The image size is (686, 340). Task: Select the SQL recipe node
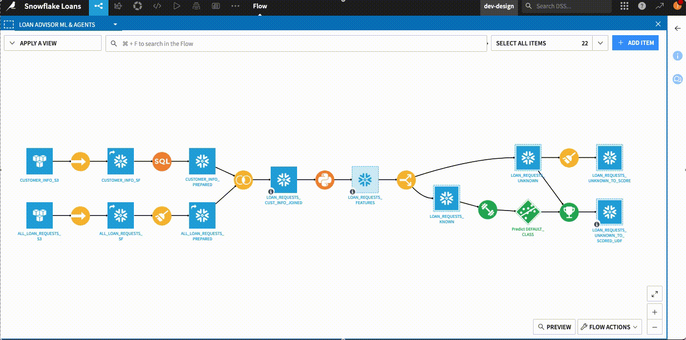coord(162,161)
